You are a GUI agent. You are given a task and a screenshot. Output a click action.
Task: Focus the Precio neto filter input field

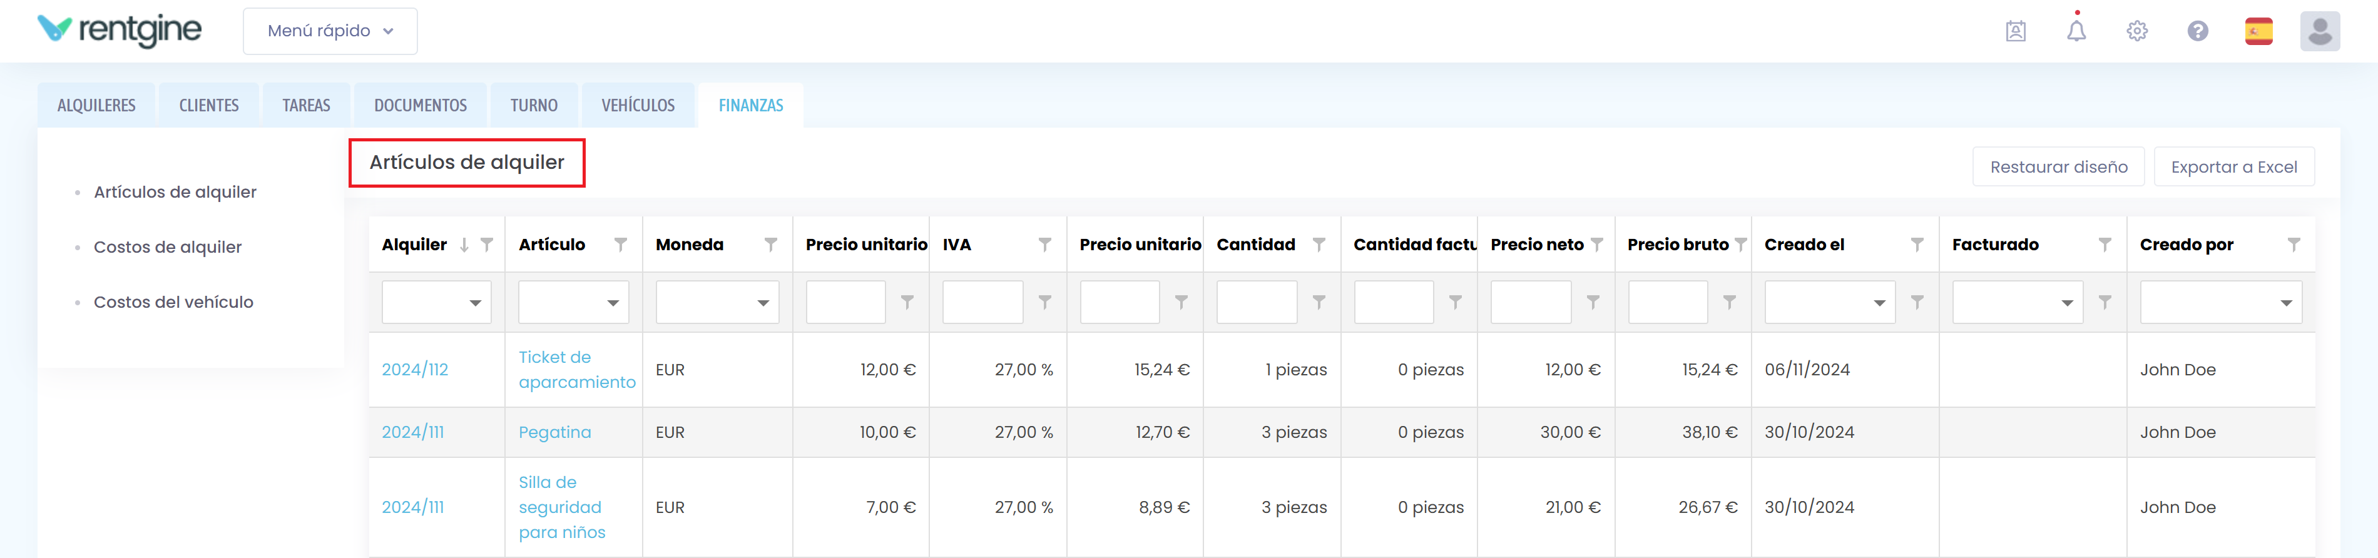pyautogui.click(x=1531, y=303)
